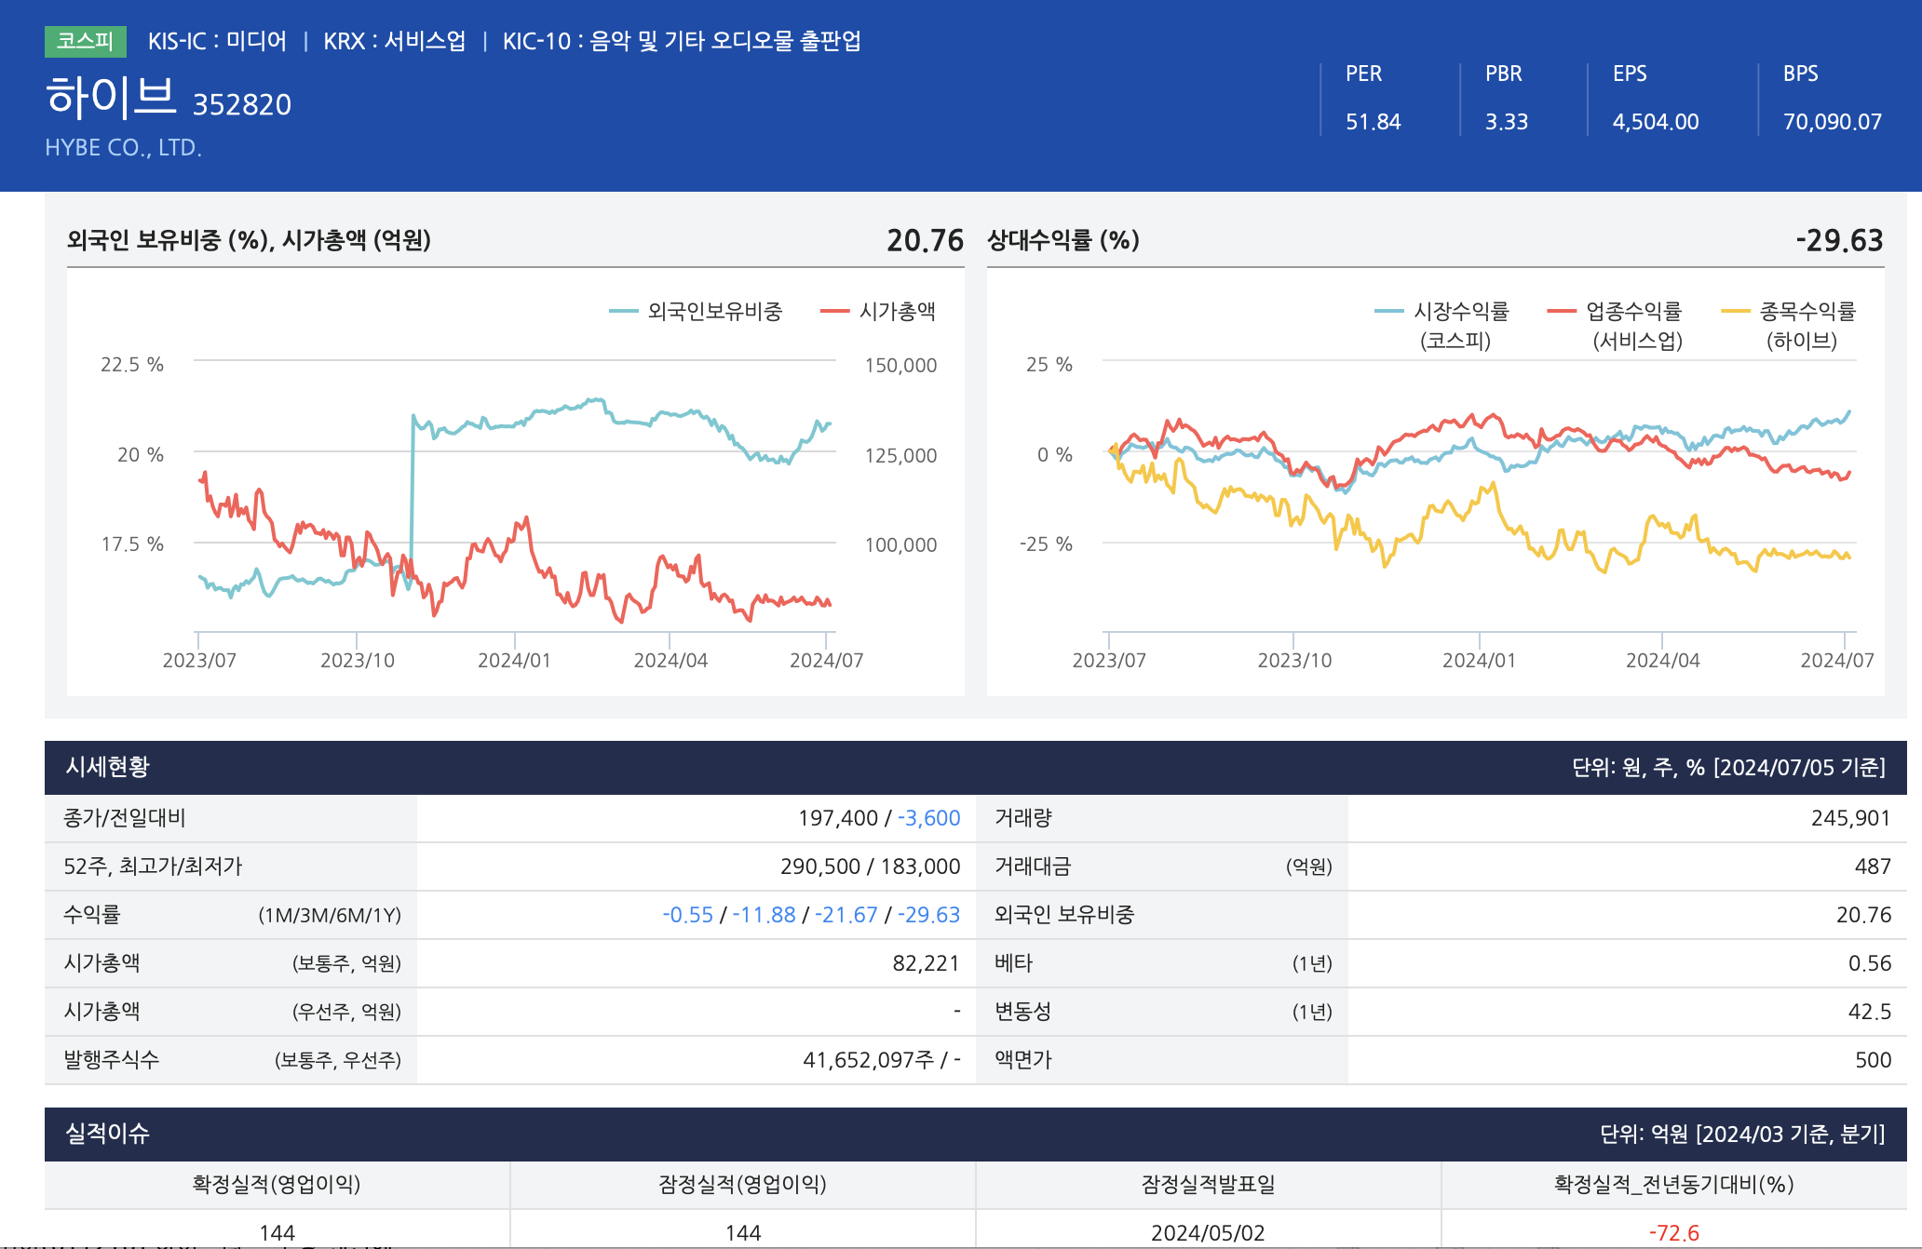Click the PBR label in header

[1503, 74]
